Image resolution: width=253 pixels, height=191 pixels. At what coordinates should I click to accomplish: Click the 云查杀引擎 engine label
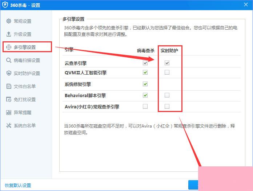[76, 63]
